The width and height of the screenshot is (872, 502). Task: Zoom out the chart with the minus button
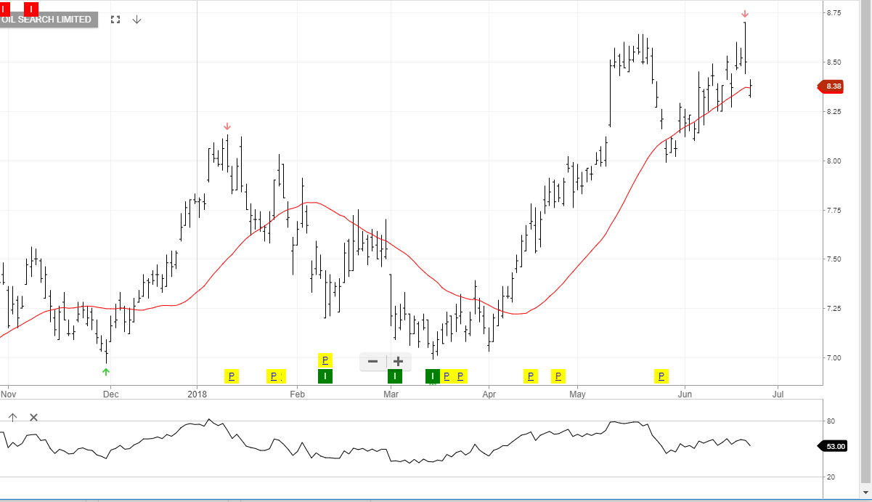pyautogui.click(x=372, y=361)
